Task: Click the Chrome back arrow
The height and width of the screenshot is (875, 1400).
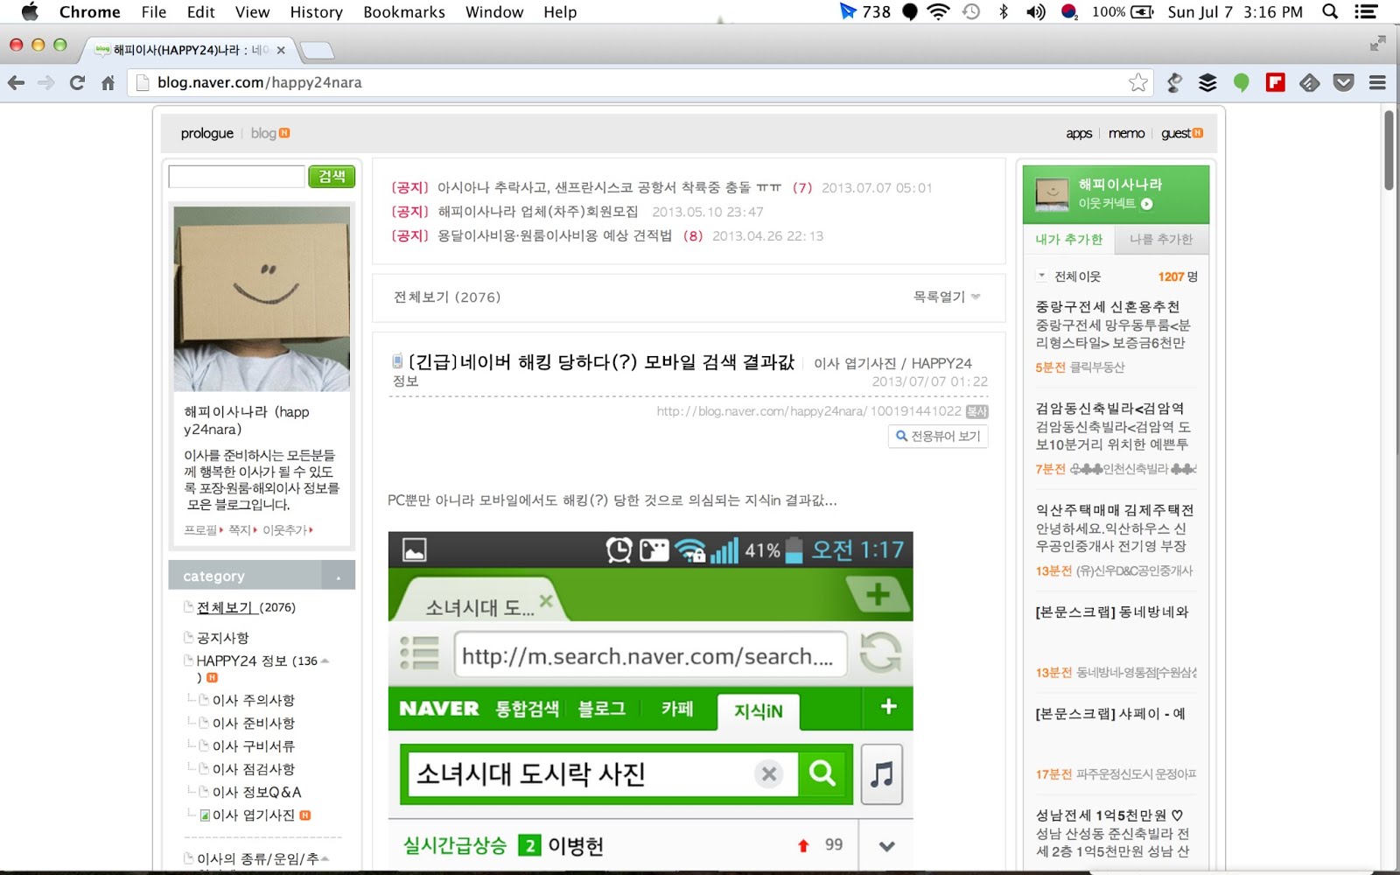Action: pyautogui.click(x=16, y=82)
